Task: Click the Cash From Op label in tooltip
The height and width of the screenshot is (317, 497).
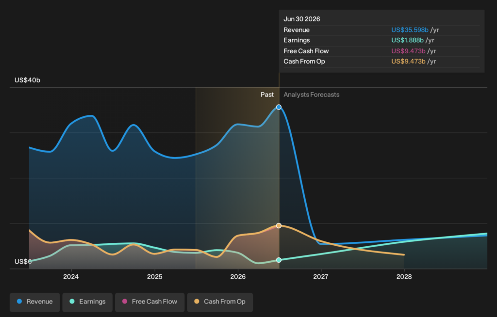Action: (x=304, y=62)
